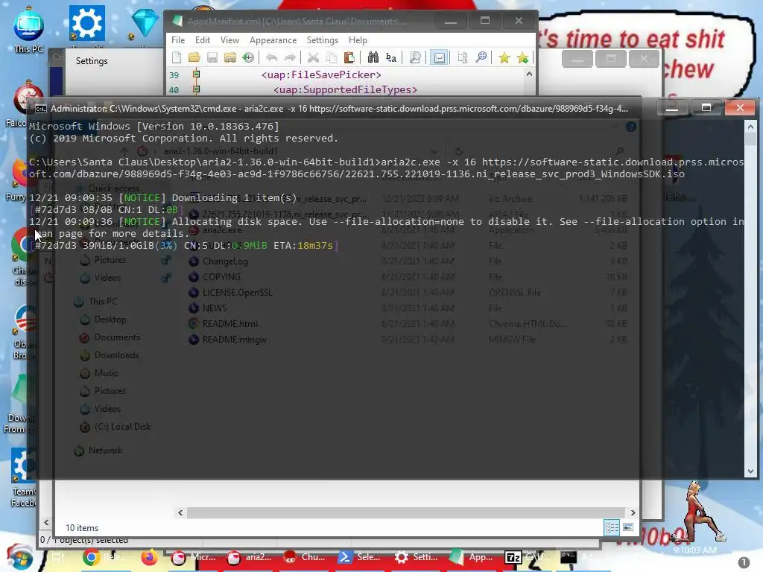Switch to the cmd taskbar button

[583, 557]
